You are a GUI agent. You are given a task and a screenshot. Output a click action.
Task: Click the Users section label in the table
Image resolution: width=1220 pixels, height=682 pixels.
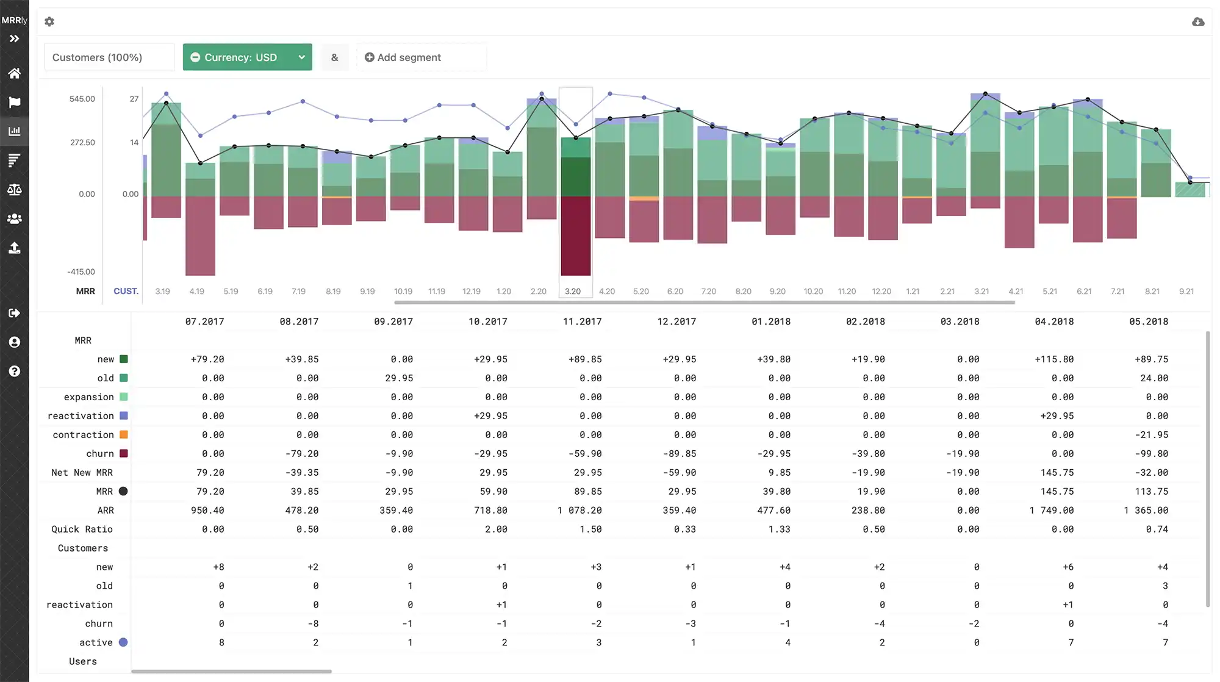click(x=83, y=661)
